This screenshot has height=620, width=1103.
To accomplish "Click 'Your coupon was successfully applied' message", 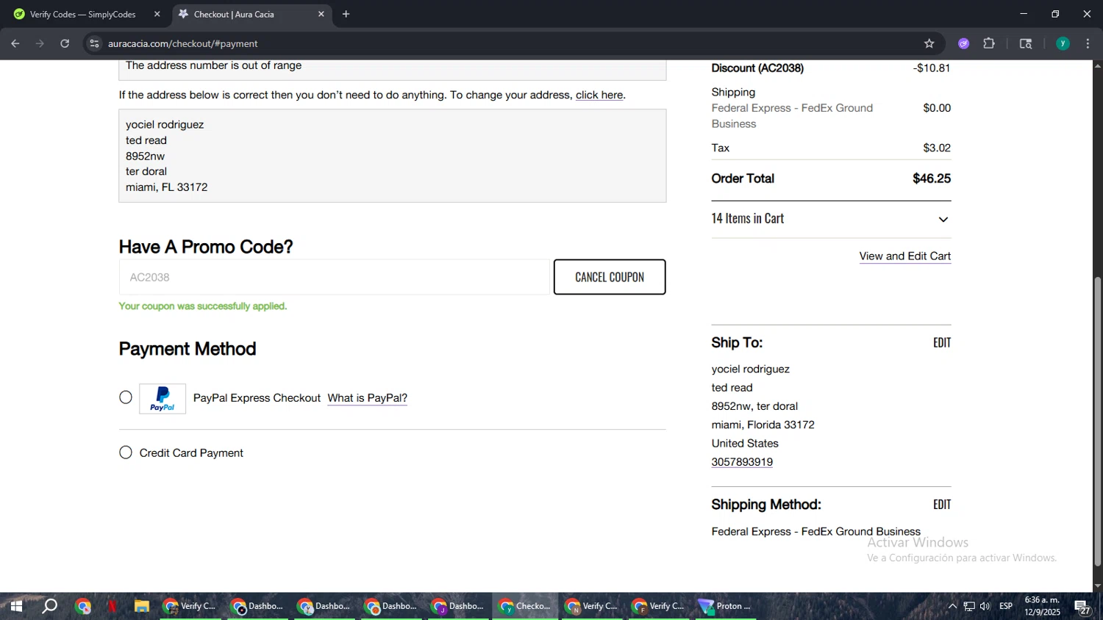I will [203, 306].
